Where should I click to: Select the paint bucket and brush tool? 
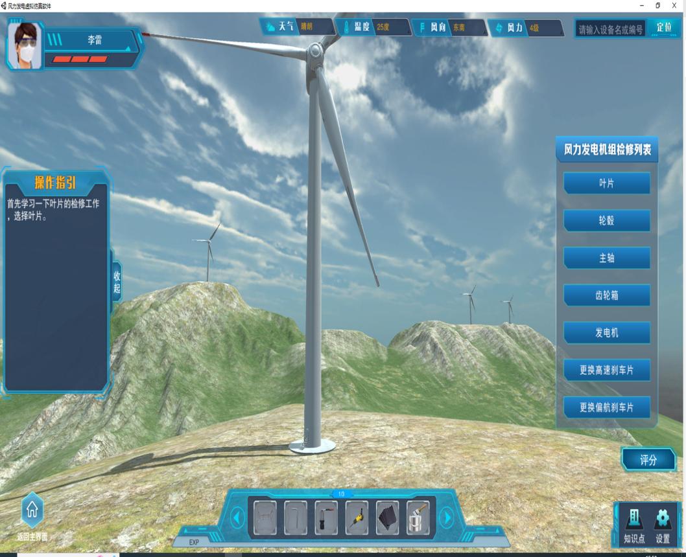418,517
